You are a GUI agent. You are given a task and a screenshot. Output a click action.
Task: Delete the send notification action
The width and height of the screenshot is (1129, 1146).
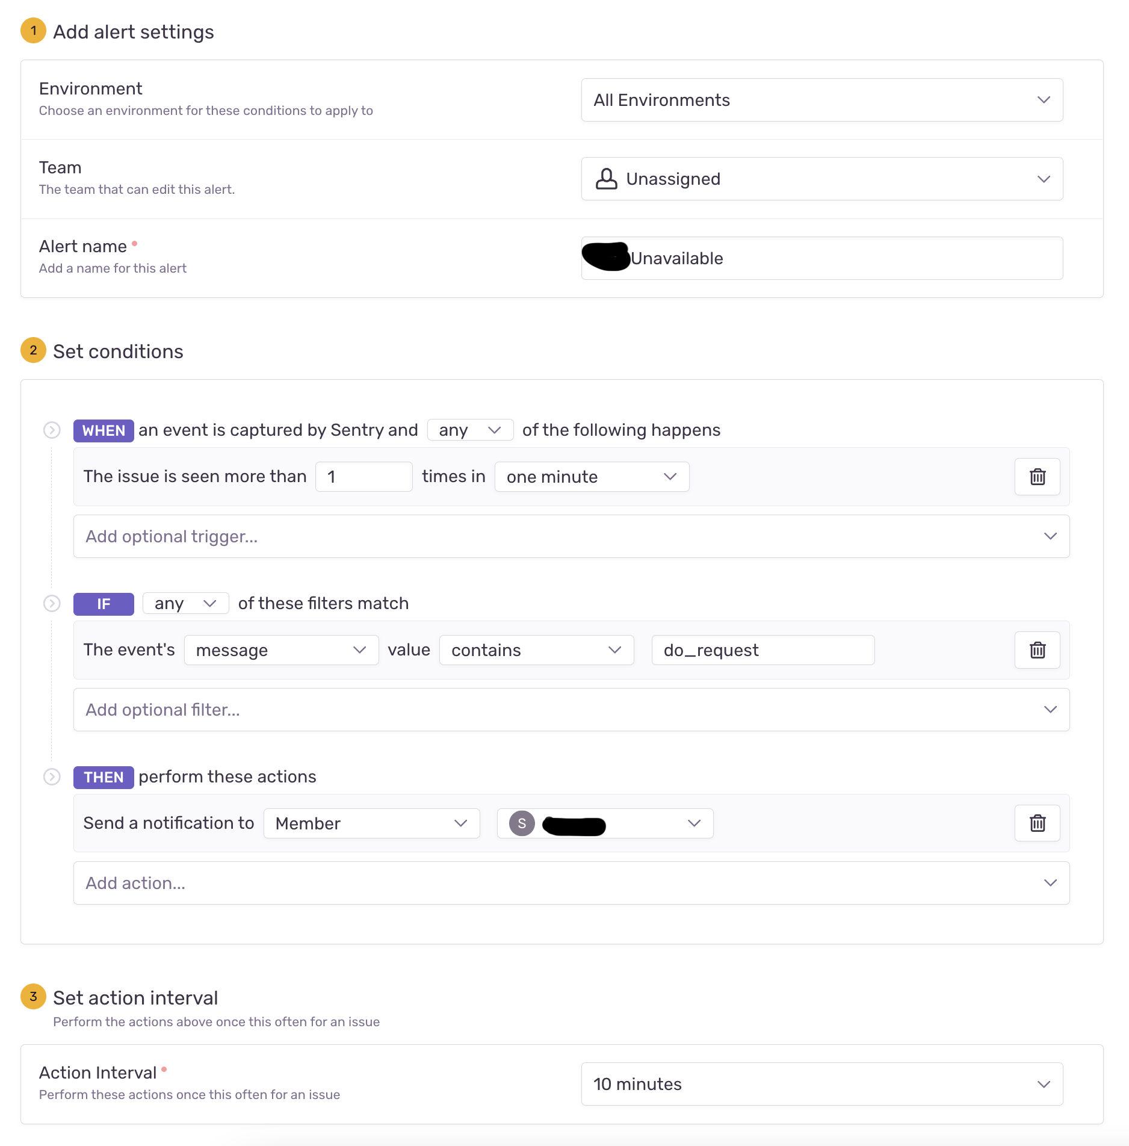[x=1036, y=823]
